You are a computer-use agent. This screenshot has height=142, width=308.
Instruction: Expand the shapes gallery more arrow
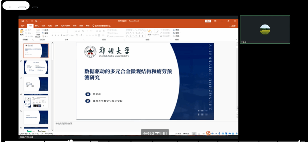point(145,36)
